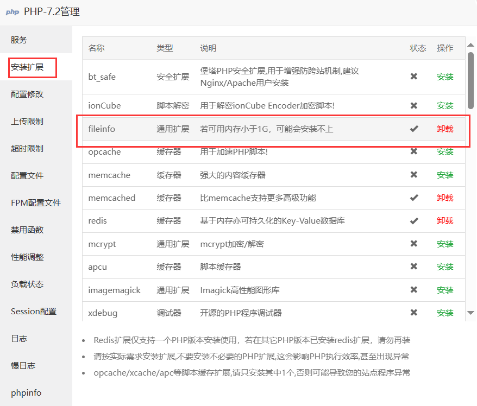This screenshot has width=477, height=406.
Task: Uninstall the redis extension
Action: point(445,221)
